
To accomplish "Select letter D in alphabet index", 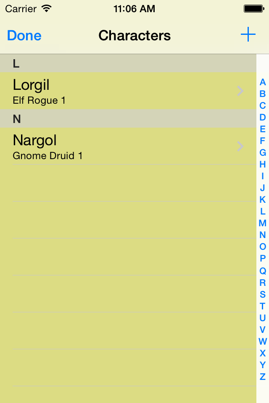I will 263,118.
